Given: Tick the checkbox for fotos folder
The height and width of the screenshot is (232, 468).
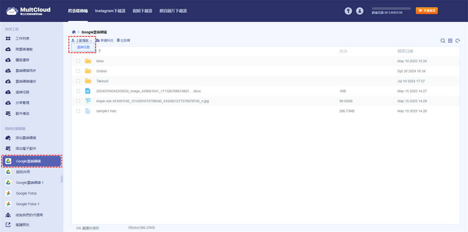Looking at the screenshot, I should (78, 61).
